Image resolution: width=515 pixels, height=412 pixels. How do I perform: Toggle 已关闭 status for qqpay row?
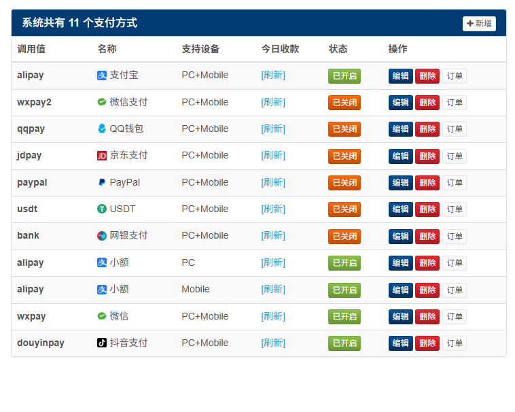click(344, 129)
